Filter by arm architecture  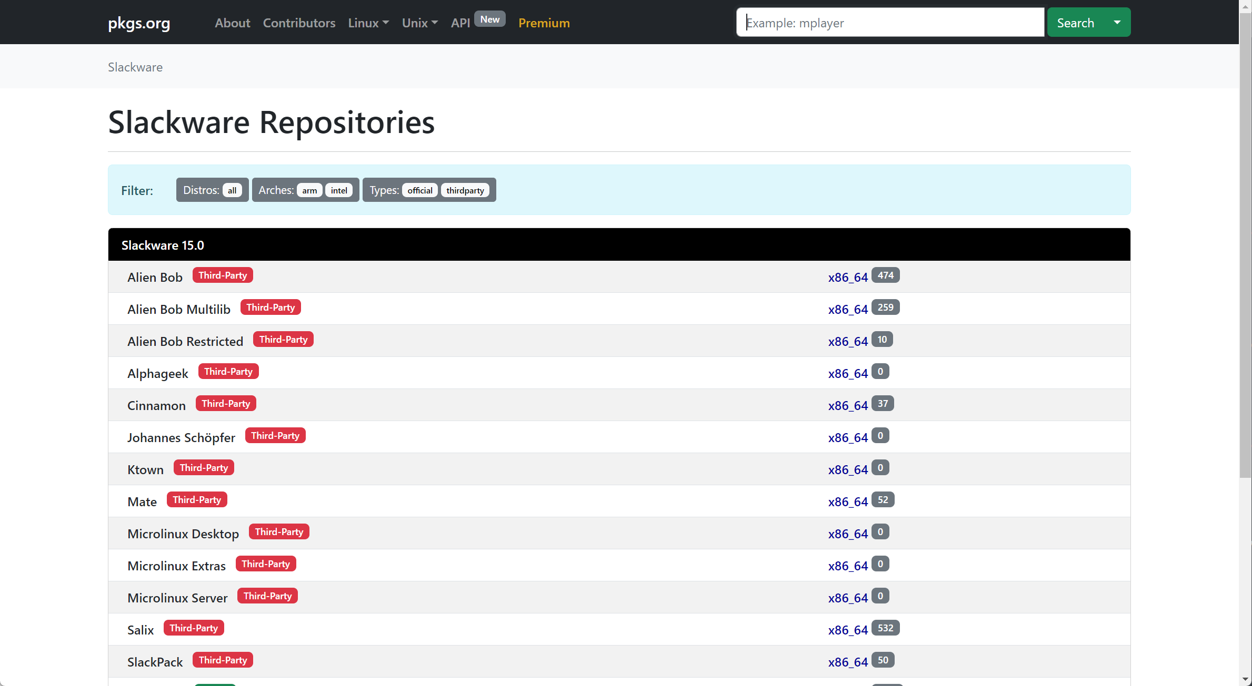click(x=309, y=190)
